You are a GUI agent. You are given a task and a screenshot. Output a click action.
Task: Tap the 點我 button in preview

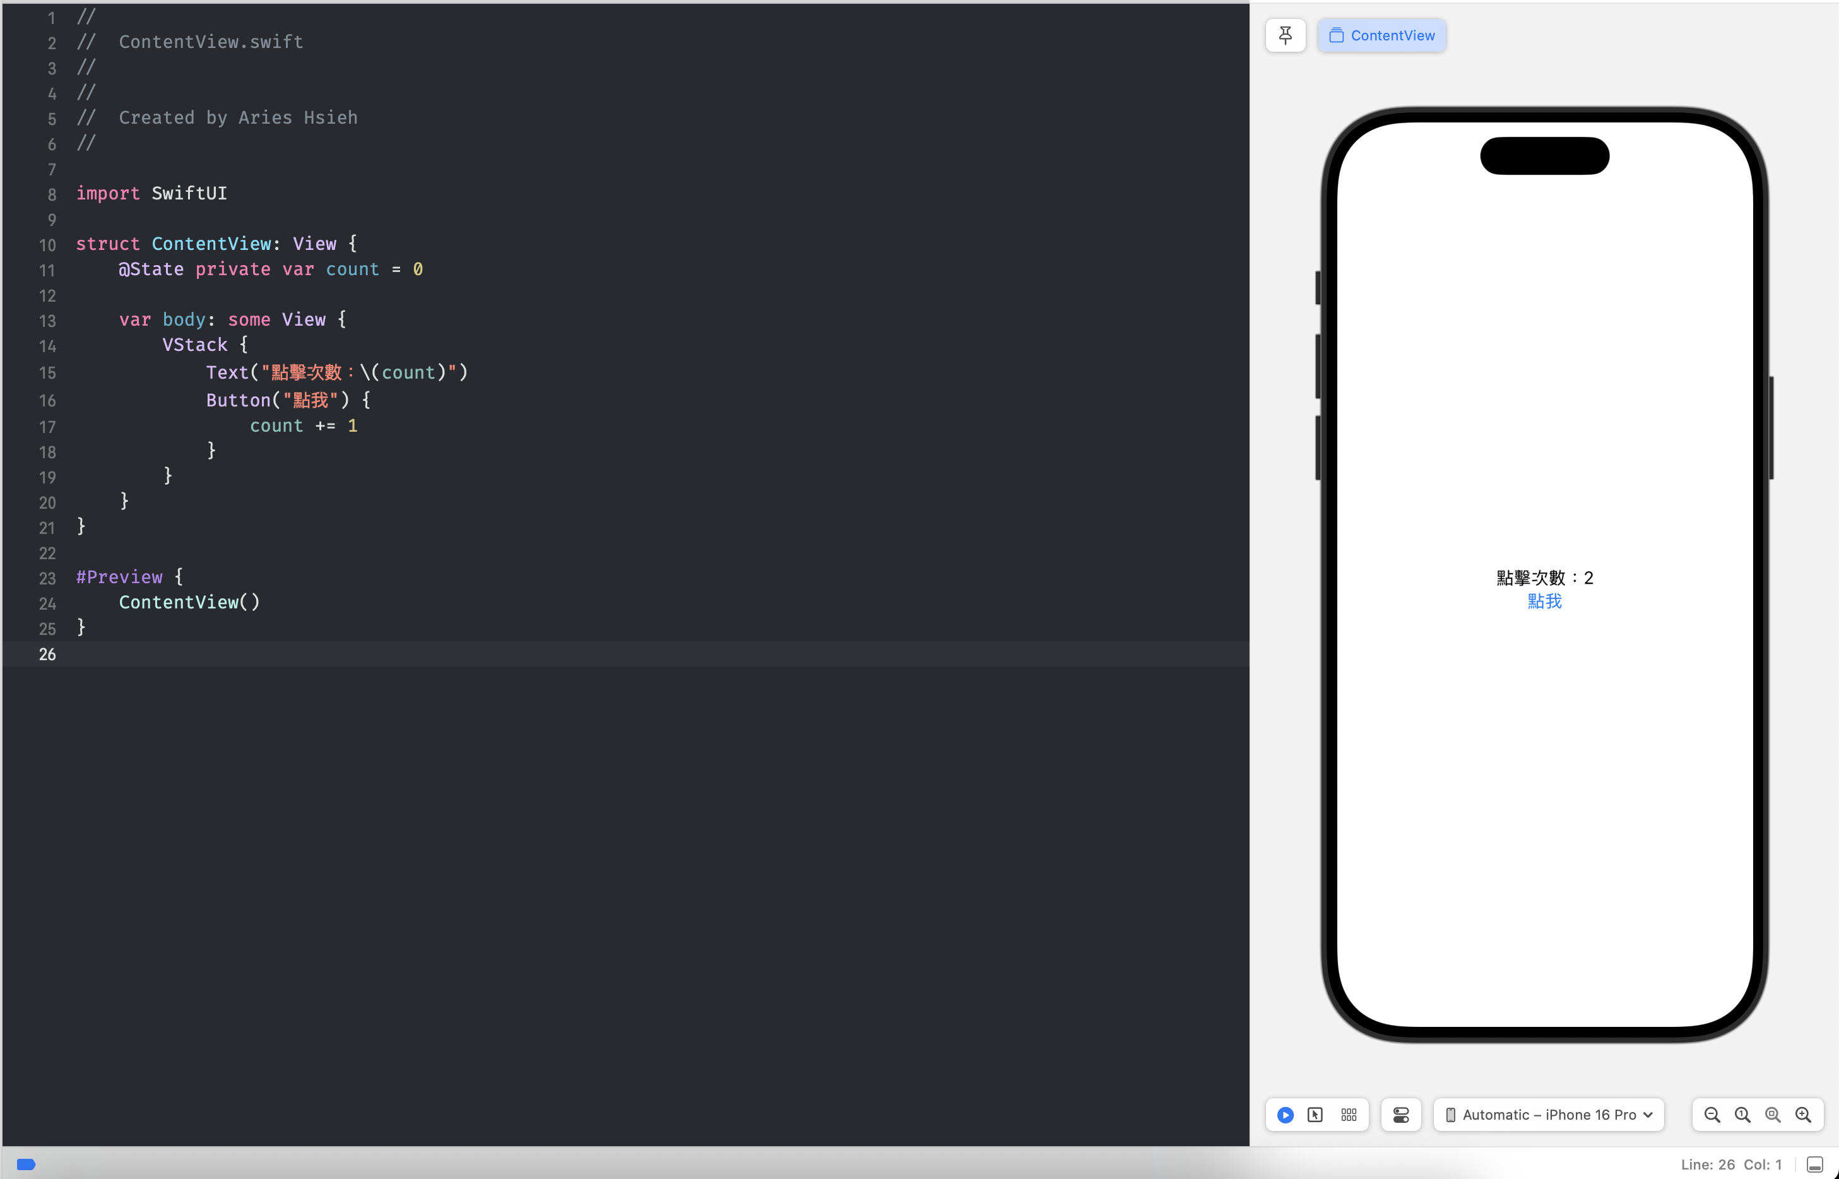pos(1544,601)
